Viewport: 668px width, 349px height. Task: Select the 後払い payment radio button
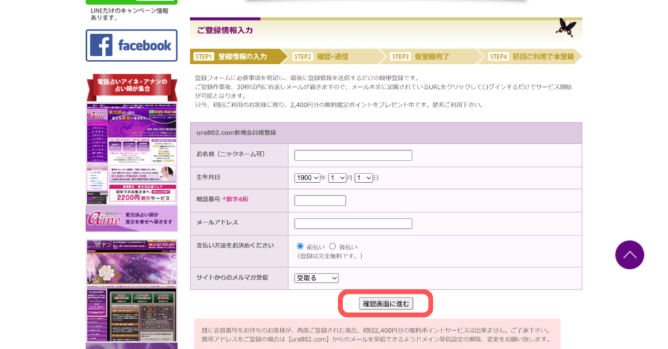333,247
